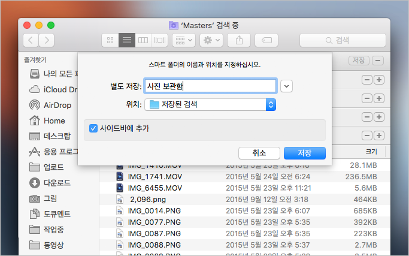Click the IMG_1741.MOV movie file icon
409x256 pixels.
(120, 177)
